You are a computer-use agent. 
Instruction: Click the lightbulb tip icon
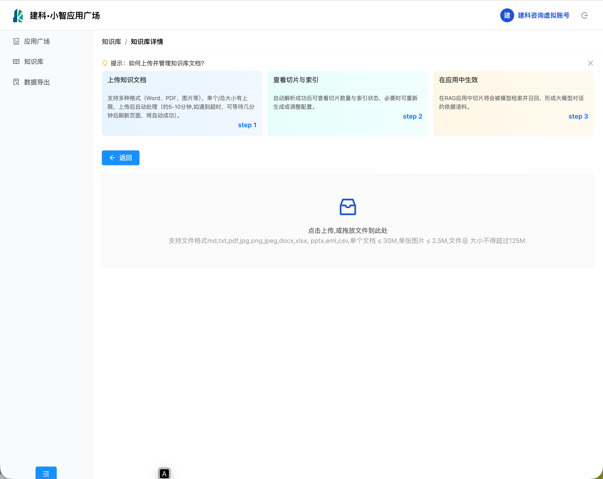[x=105, y=63]
